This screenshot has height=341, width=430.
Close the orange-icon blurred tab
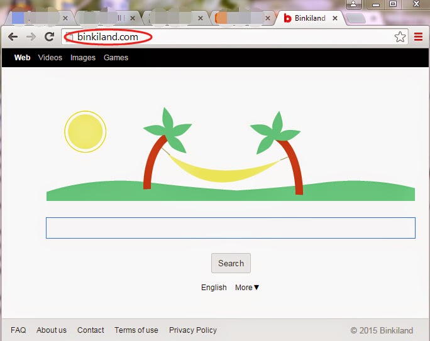tap(268, 18)
